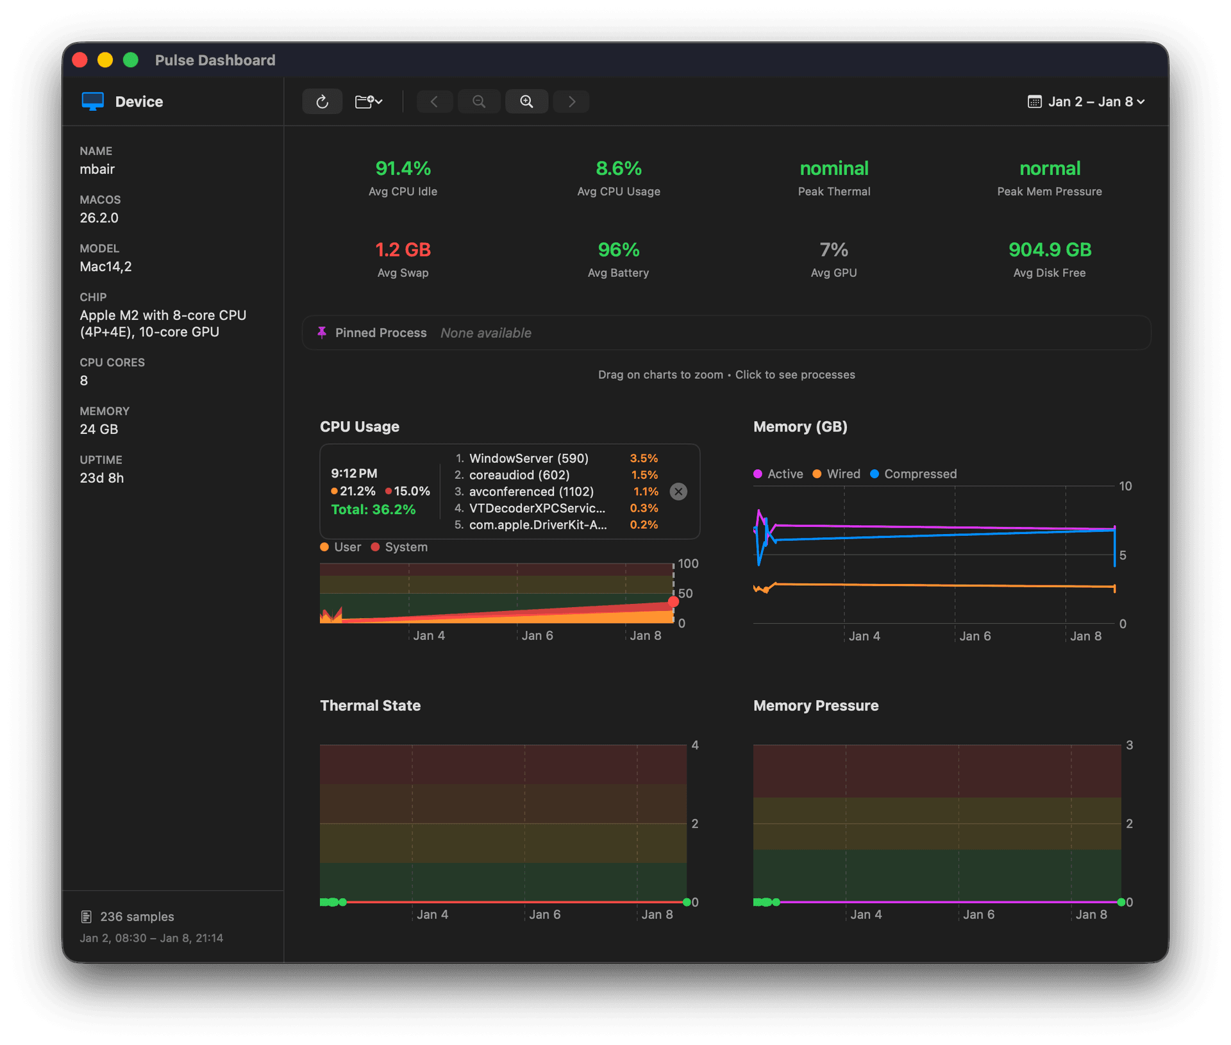Toggle the Wired series in the Memory legend
This screenshot has width=1231, height=1045.
[837, 474]
